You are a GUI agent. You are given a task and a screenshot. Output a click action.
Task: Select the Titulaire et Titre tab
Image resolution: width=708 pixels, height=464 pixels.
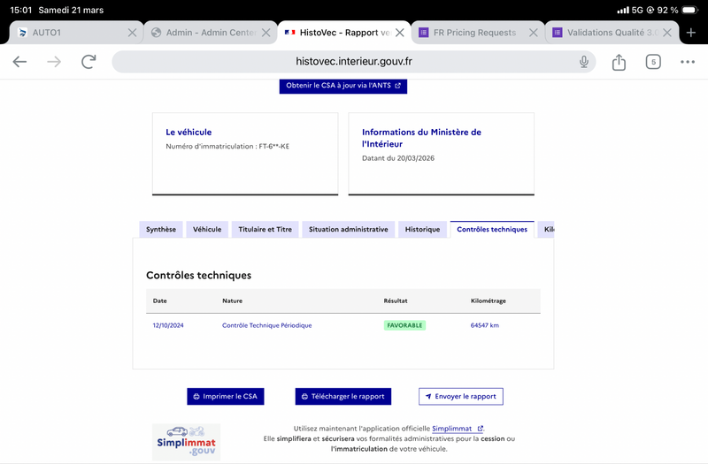pos(265,230)
